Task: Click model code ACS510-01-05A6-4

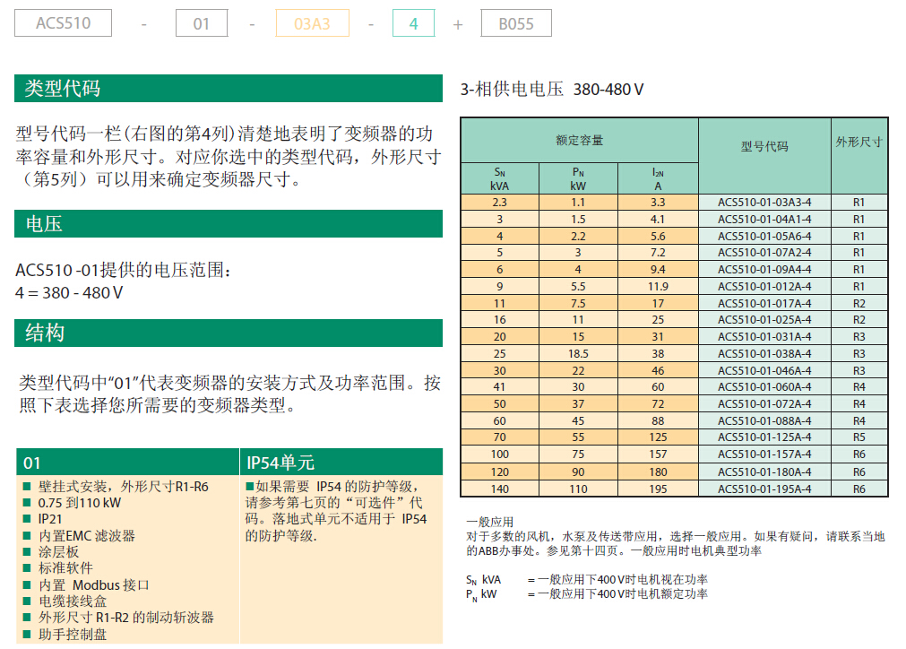Action: 764,236
